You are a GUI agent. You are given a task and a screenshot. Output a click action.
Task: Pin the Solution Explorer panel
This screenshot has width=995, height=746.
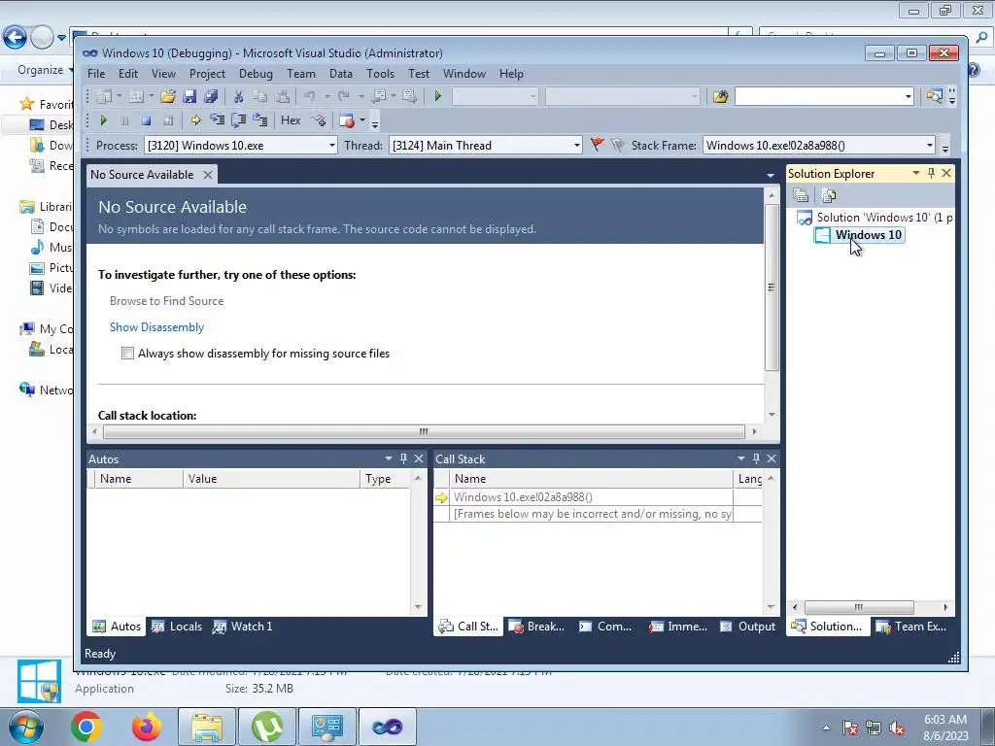point(931,173)
